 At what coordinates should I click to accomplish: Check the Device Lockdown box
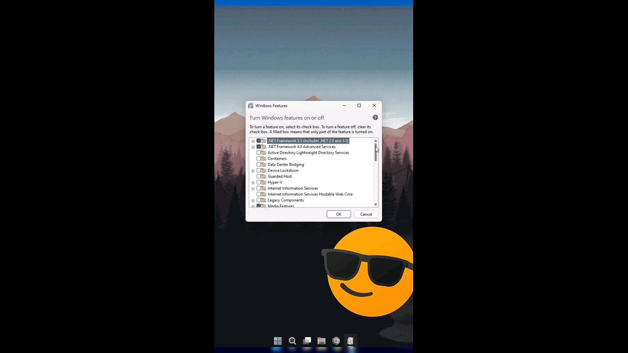259,170
